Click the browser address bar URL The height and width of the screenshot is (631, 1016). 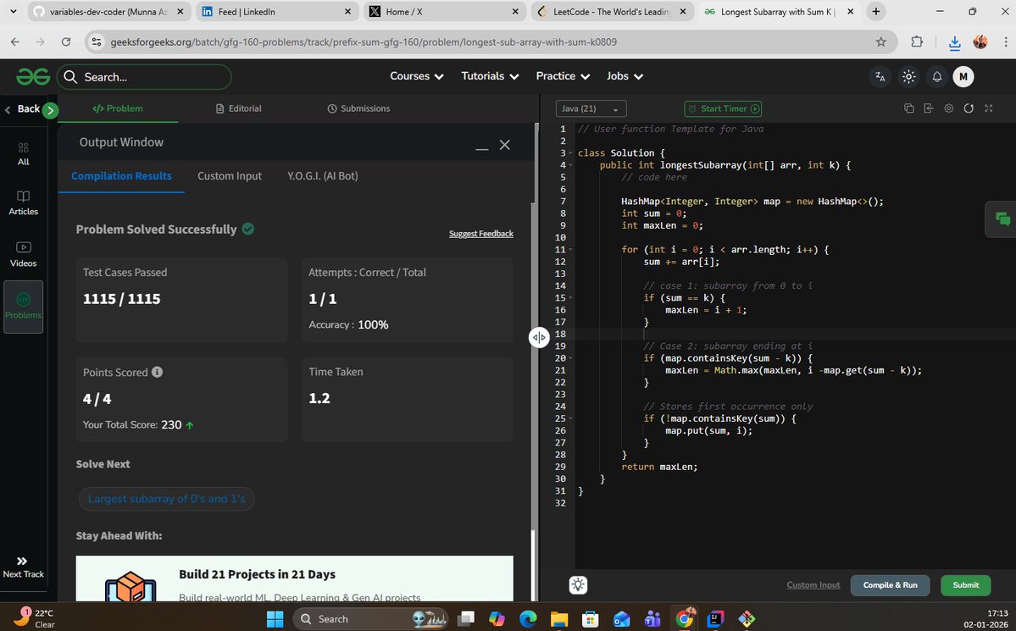click(x=364, y=42)
